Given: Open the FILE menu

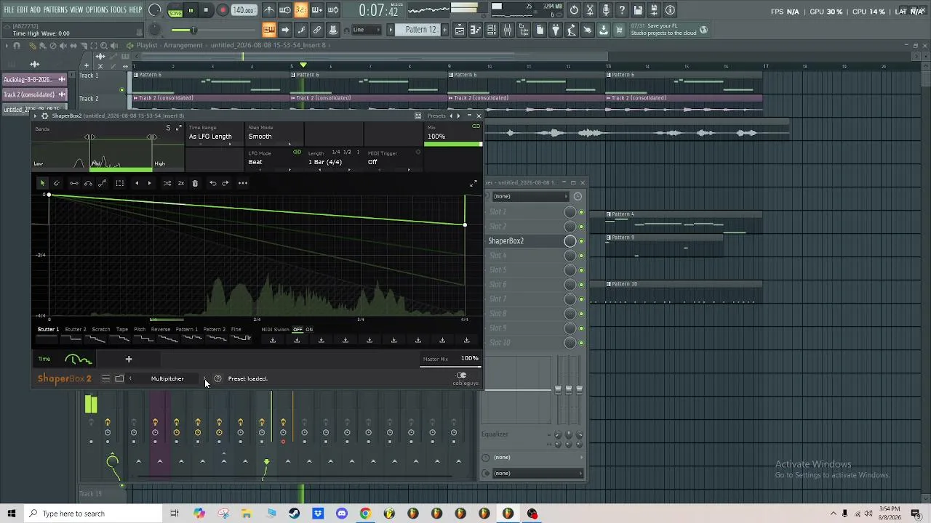Looking at the screenshot, I should click(9, 10).
